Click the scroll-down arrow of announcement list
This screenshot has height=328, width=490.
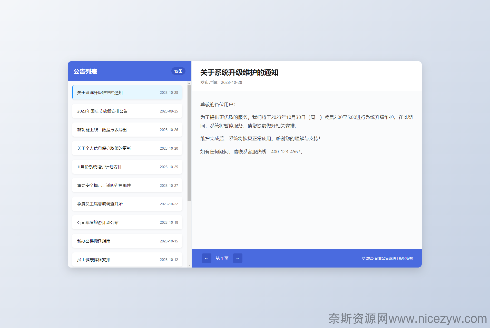pos(189,265)
